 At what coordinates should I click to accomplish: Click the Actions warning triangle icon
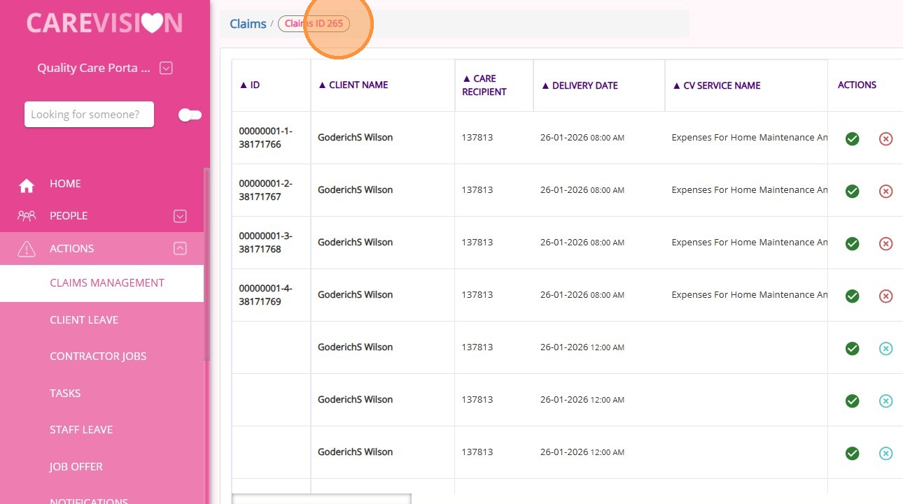point(27,248)
